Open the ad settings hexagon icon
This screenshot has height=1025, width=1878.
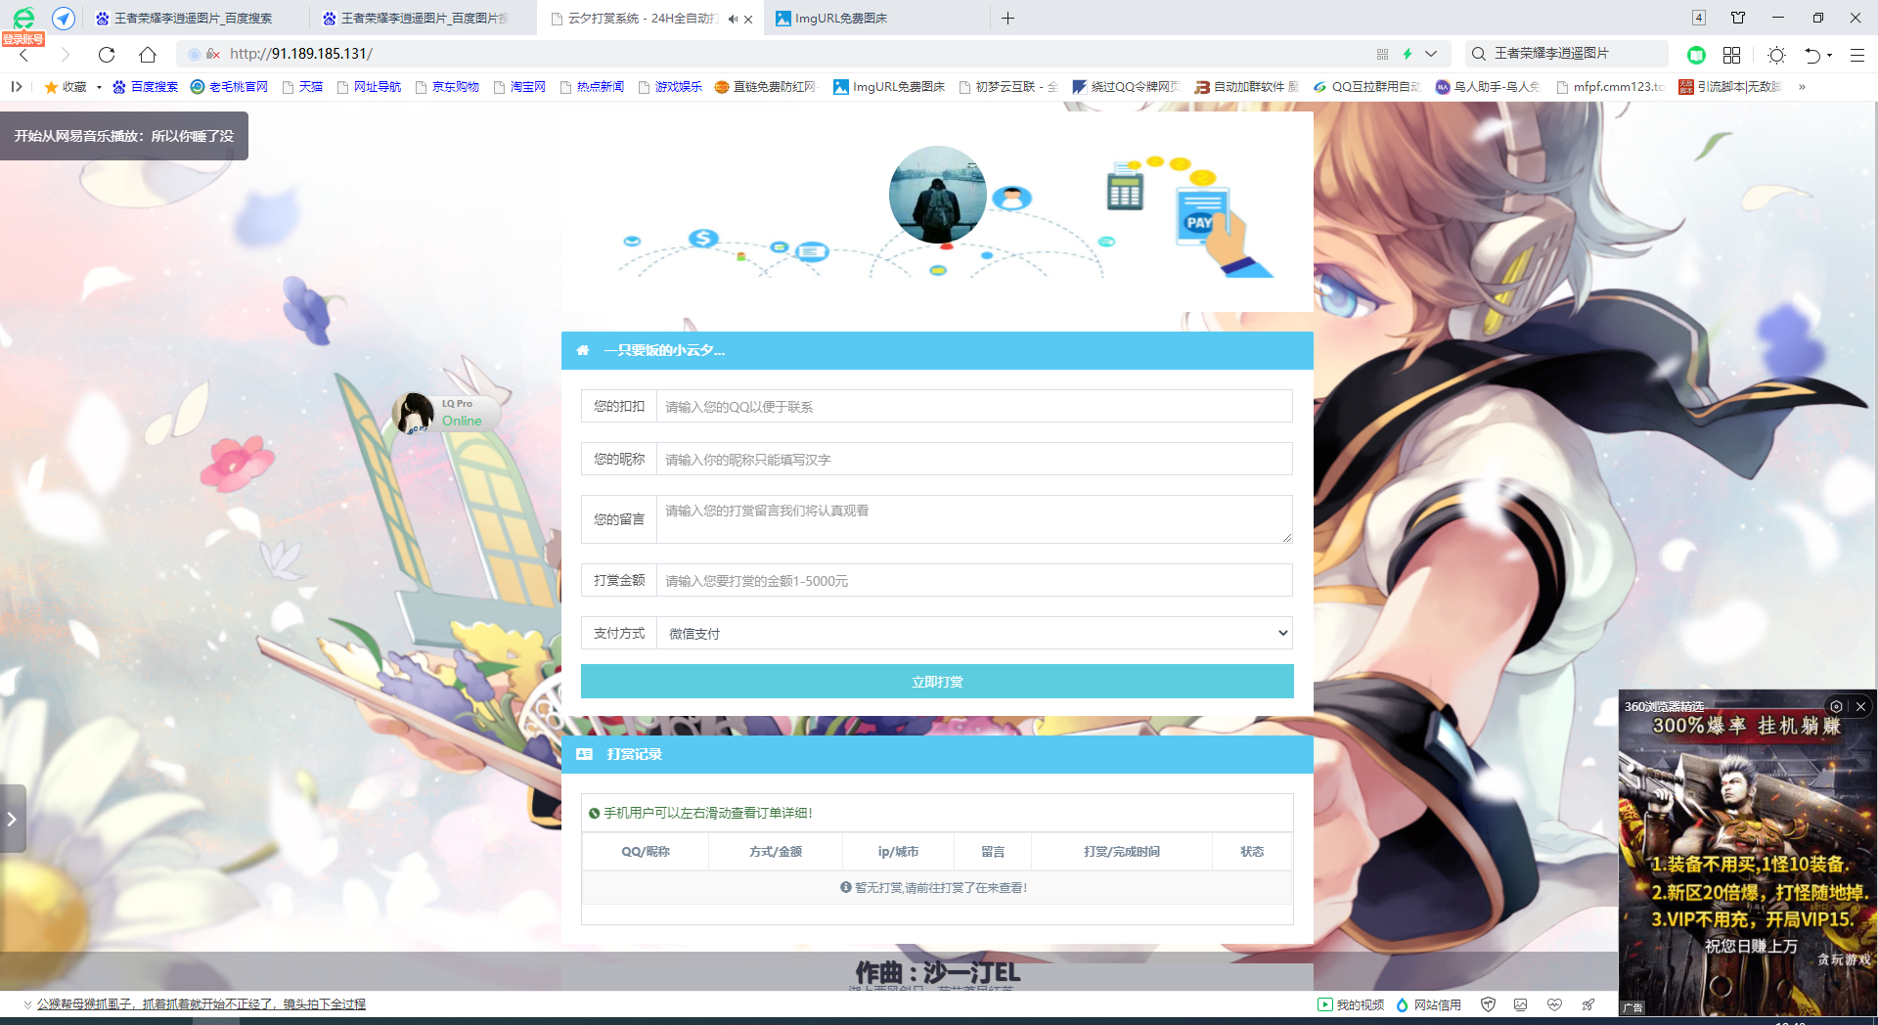pos(1836,706)
